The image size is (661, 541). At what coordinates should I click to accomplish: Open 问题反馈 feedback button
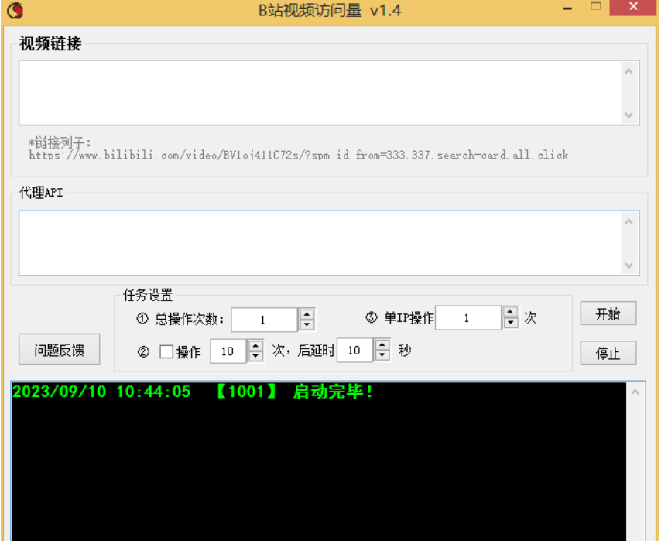(60, 351)
